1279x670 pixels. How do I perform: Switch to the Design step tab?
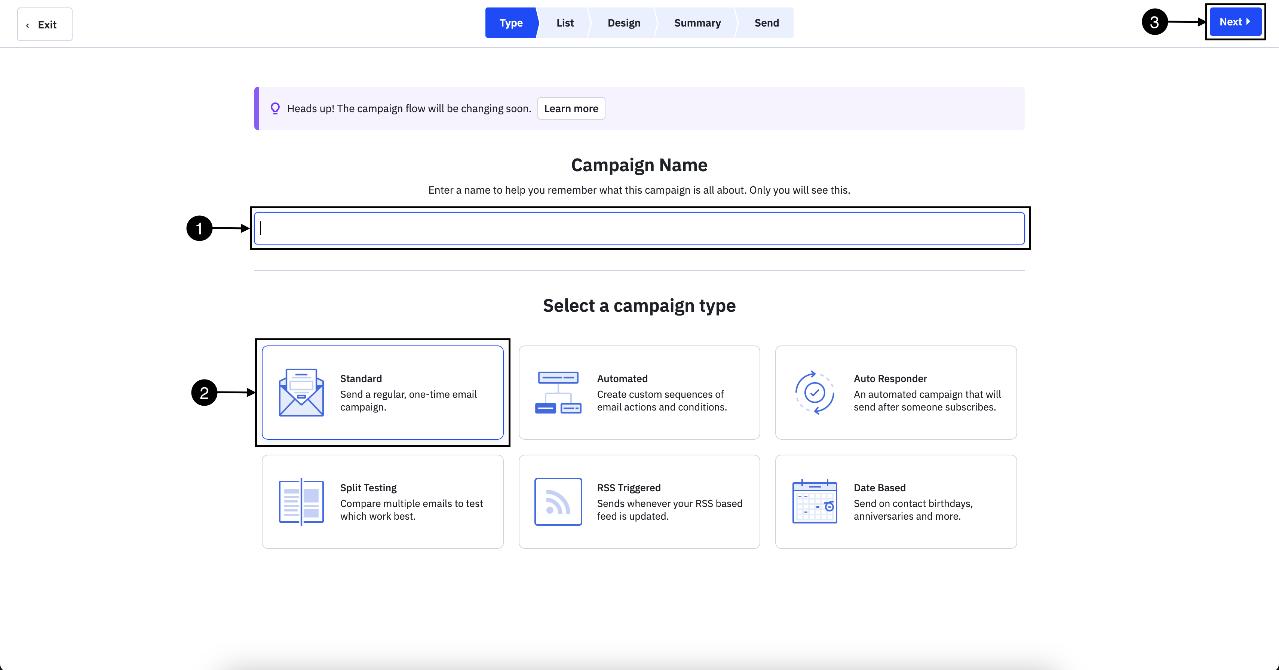624,22
